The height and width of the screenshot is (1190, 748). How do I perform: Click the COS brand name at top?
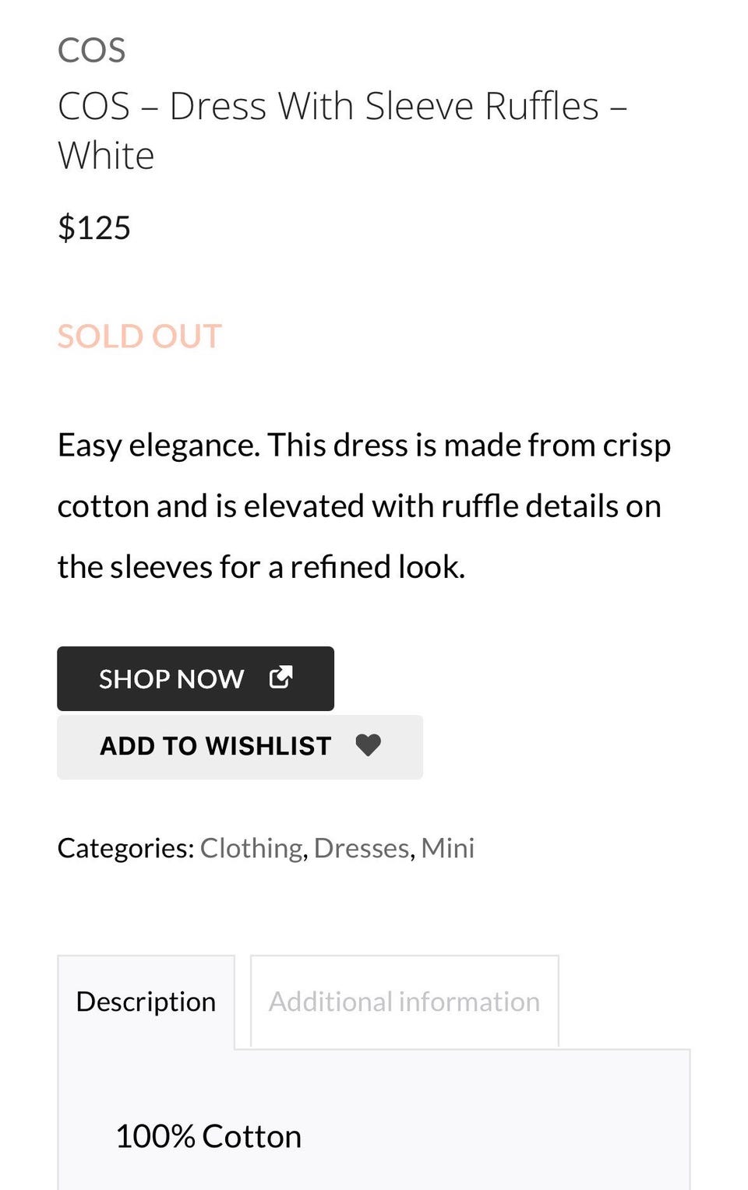coord(91,51)
